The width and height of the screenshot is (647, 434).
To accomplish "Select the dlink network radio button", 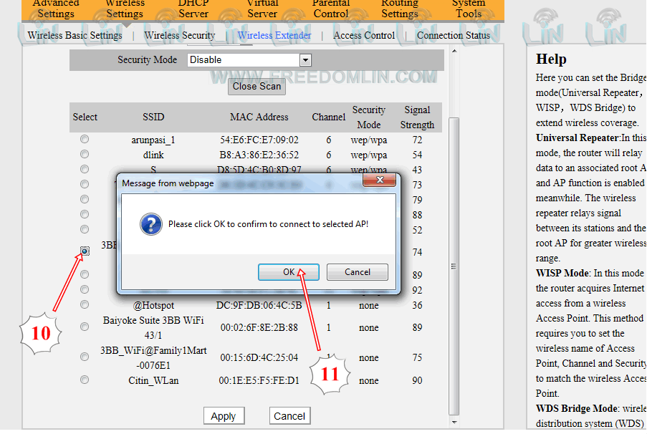I will tap(85, 154).
